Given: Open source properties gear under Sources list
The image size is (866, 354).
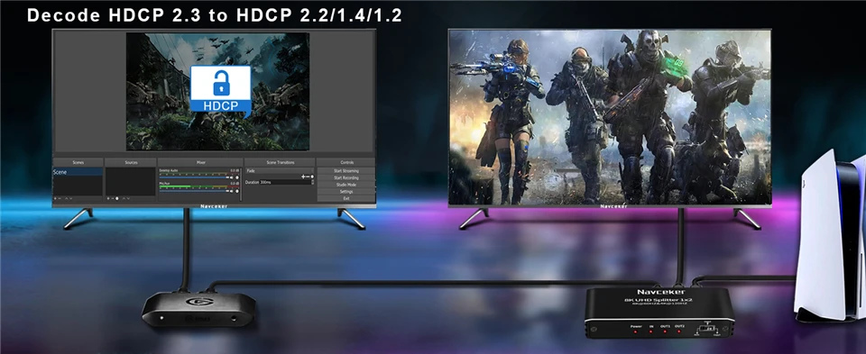Looking at the screenshot, I should click(117, 198).
